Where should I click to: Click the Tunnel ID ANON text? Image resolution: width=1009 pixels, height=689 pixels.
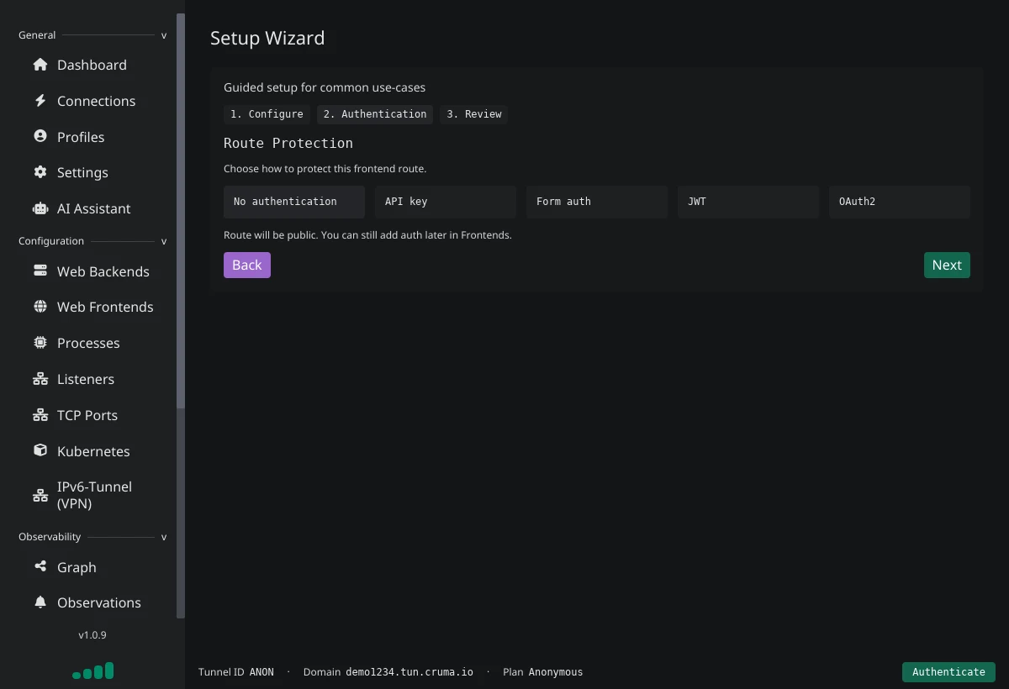click(x=236, y=672)
